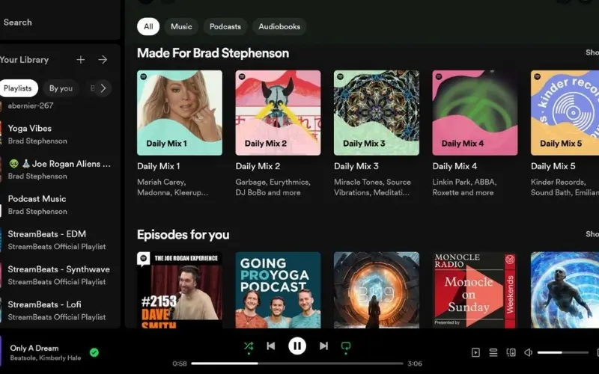Open Daily Mix 2 cover art
The image size is (599, 374).
(x=278, y=113)
